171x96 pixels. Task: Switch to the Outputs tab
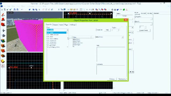tap(55, 25)
